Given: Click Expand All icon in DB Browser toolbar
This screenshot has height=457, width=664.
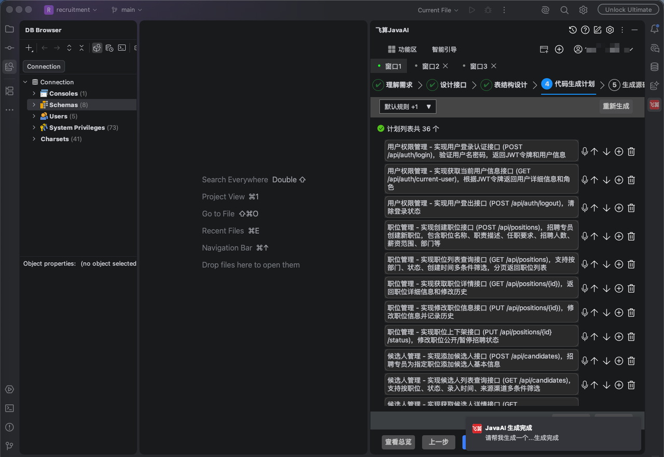Looking at the screenshot, I should [69, 48].
